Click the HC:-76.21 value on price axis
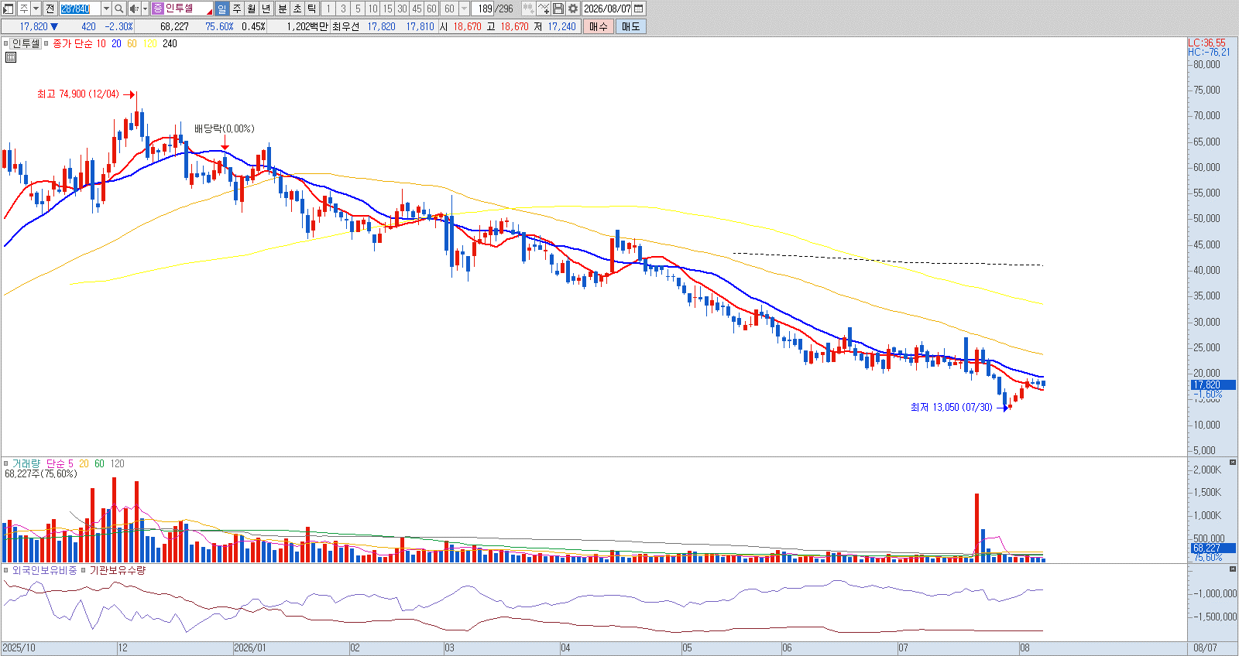The height and width of the screenshot is (656, 1239). tap(1209, 52)
